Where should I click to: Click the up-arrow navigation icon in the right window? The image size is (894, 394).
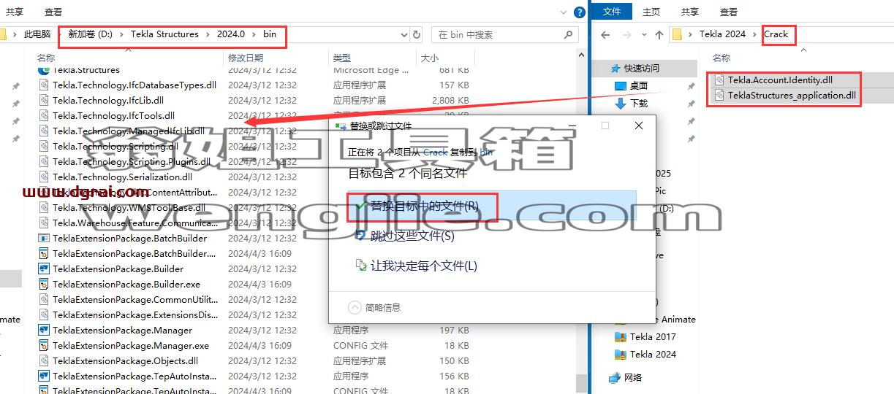tap(659, 34)
